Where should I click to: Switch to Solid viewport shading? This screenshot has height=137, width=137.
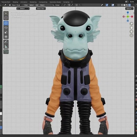(x=124, y=5)
